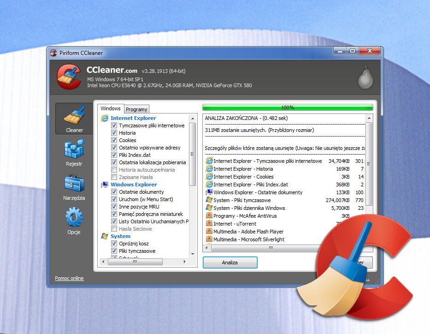430x334 pixels.
Task: Click up arrow of results vertical scrollbar
Action: coord(369,118)
